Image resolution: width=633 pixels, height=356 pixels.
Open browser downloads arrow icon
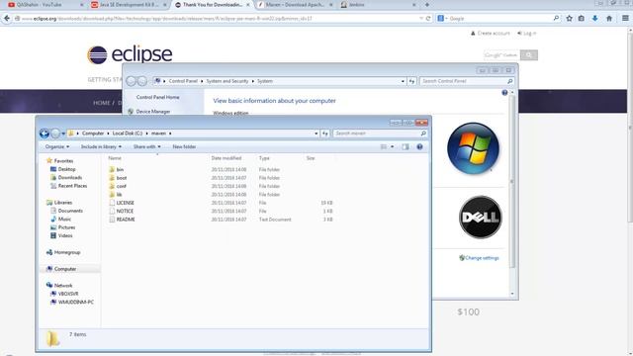pos(594,18)
